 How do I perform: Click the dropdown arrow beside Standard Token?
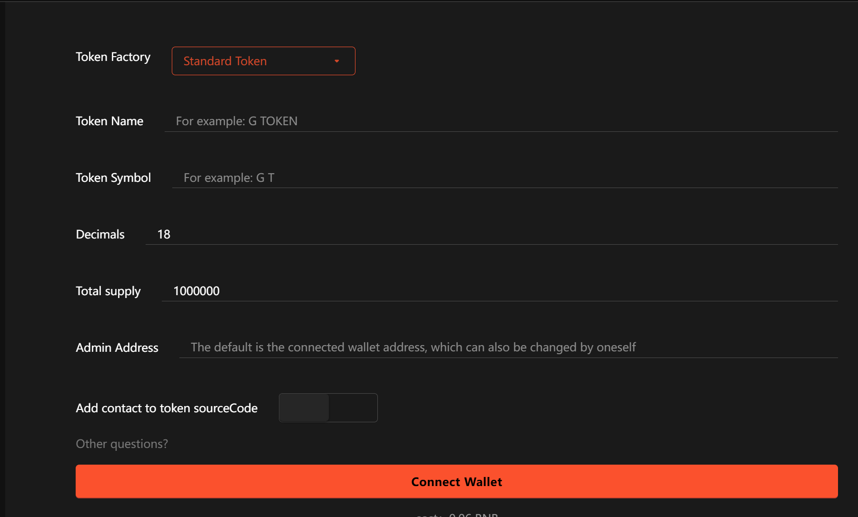pyautogui.click(x=336, y=61)
